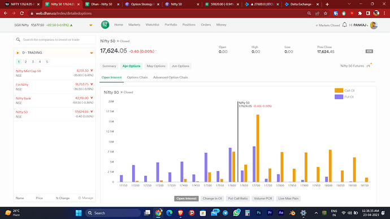Open Nifty 50 Futures chart icon
The image size is (390, 219).
[369, 65]
